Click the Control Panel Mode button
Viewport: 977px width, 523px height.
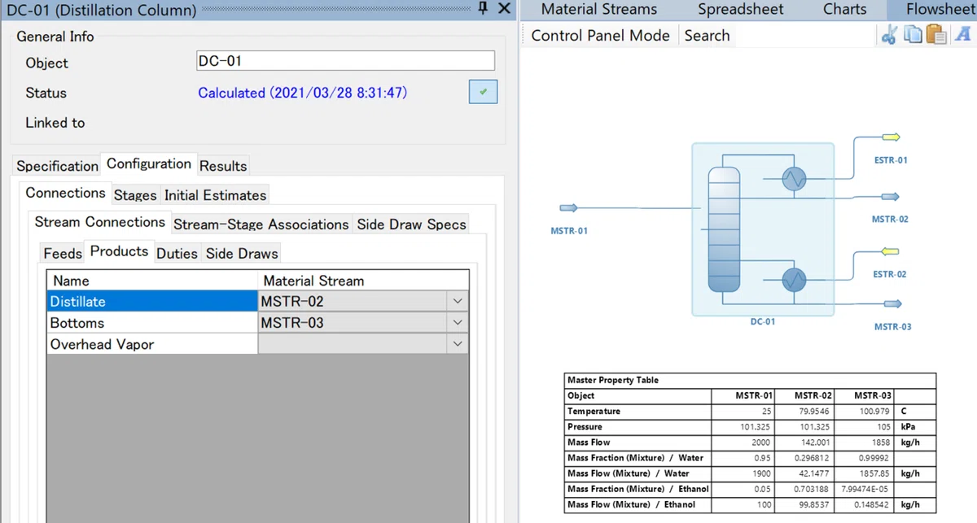(601, 35)
